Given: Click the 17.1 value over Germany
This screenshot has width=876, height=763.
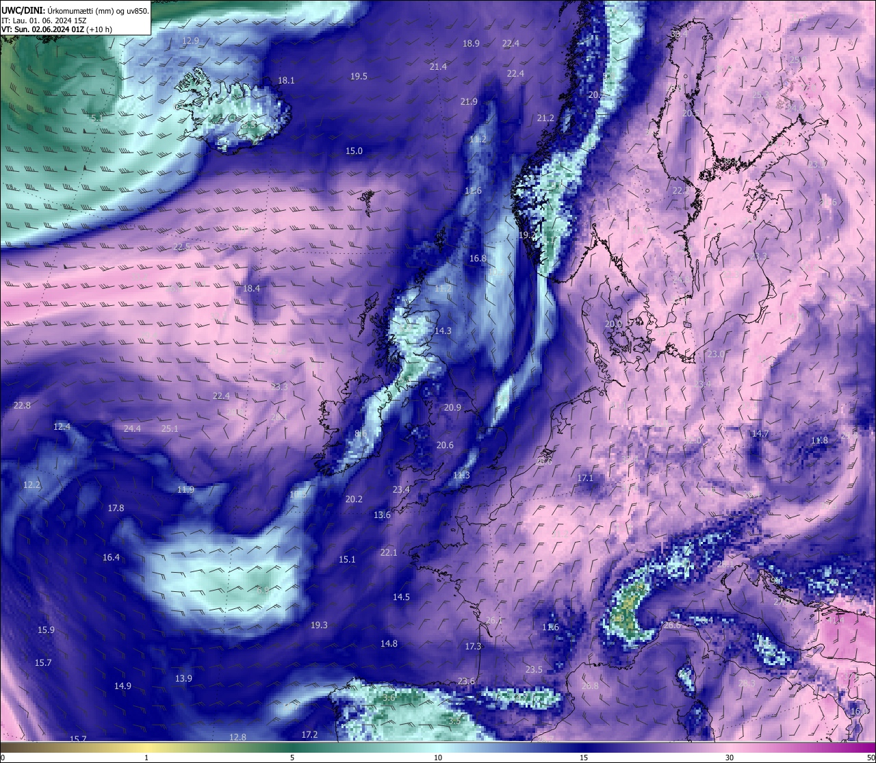Looking at the screenshot, I should coord(585,478).
